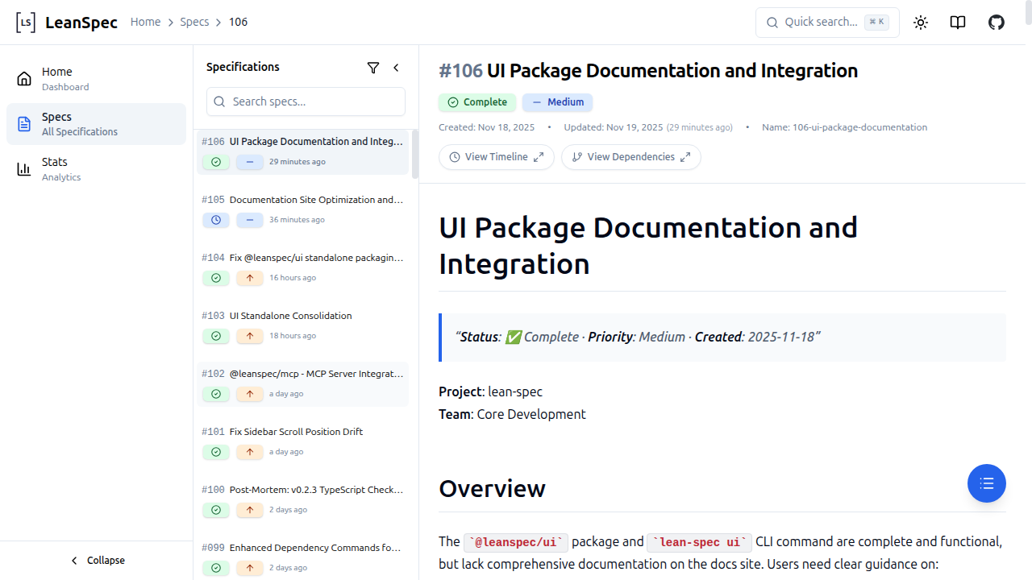Select the Stats Analytics sidebar icon
The height and width of the screenshot is (580, 1032).
coord(23,168)
